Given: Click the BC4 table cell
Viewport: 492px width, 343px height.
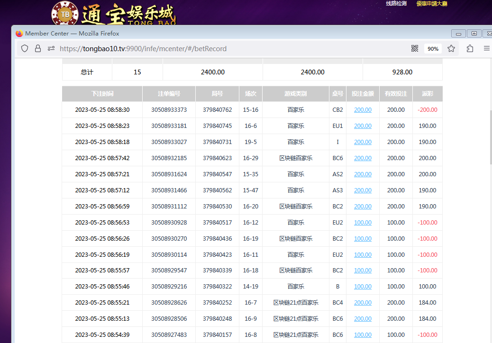Looking at the screenshot, I should click(x=337, y=303).
